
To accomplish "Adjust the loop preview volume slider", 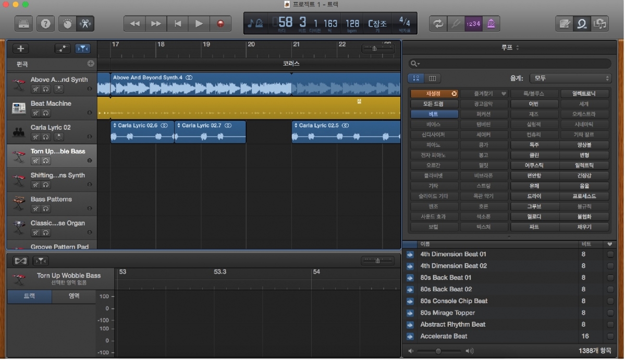I will [438, 351].
